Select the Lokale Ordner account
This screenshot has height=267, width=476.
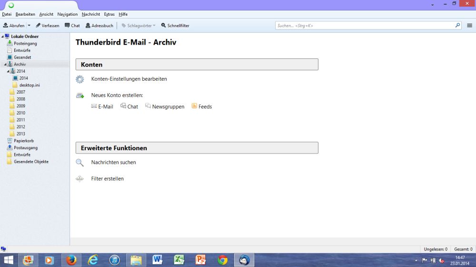point(25,37)
